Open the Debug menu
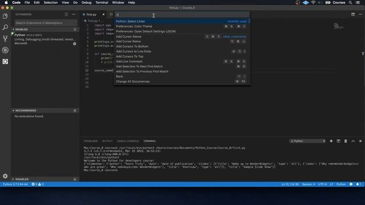 [x=86, y=2]
